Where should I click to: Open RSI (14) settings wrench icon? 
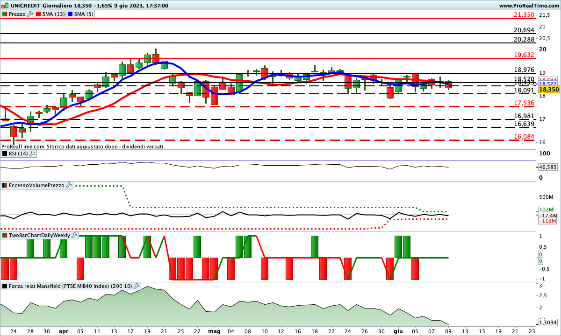pos(32,153)
